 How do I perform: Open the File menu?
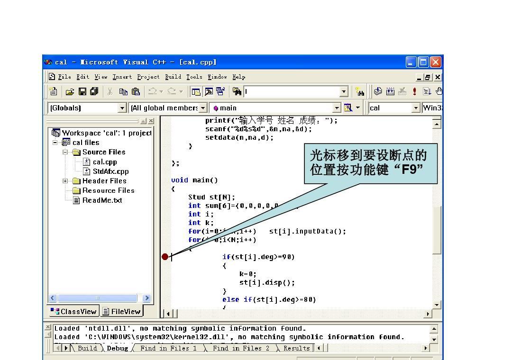(x=64, y=77)
